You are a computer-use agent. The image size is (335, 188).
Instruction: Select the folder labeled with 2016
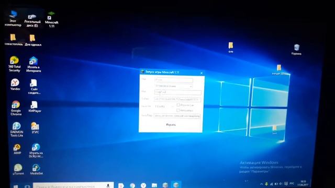pos(279,69)
